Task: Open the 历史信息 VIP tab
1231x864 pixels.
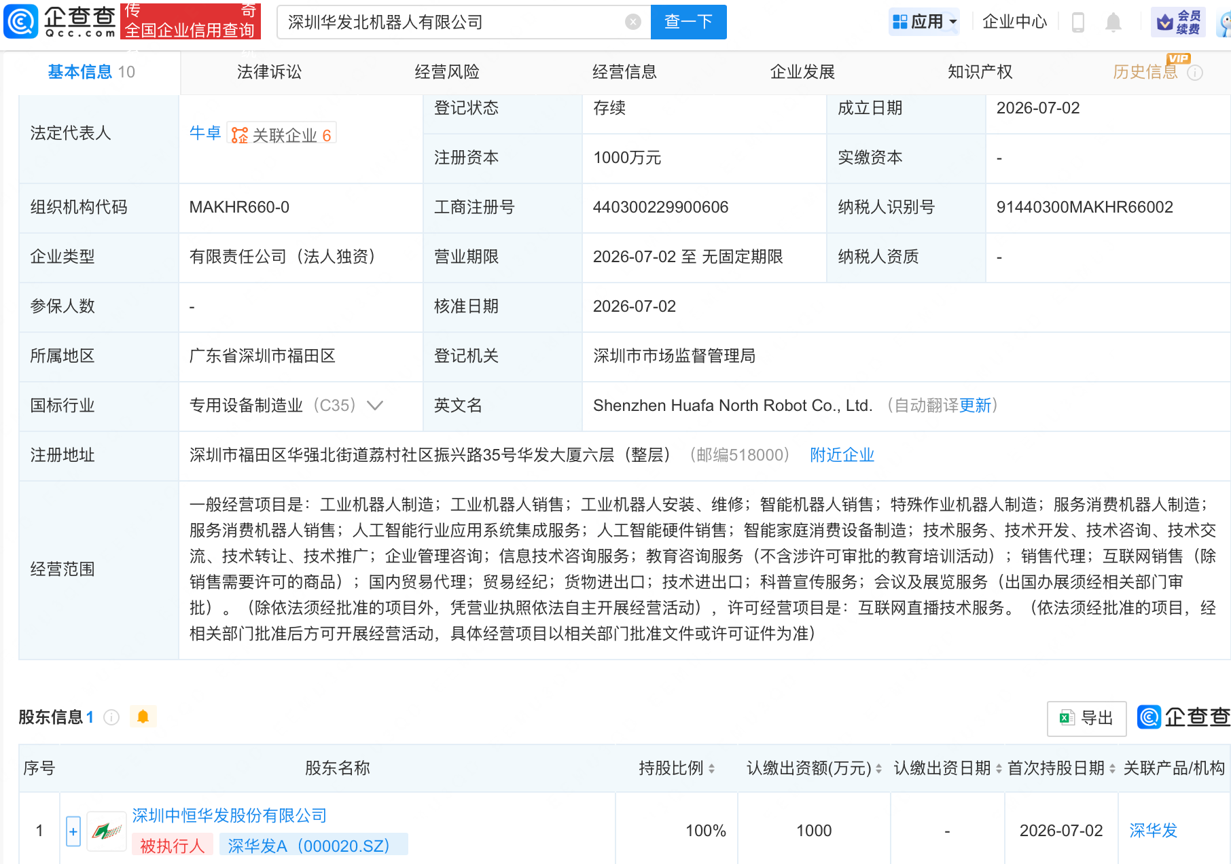Action: tap(1145, 72)
